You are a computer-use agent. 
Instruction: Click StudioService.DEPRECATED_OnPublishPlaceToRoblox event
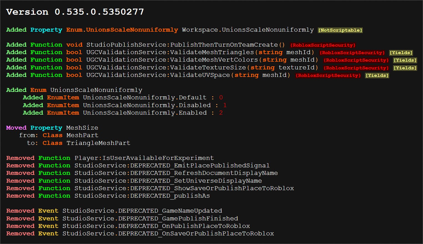[156, 226]
